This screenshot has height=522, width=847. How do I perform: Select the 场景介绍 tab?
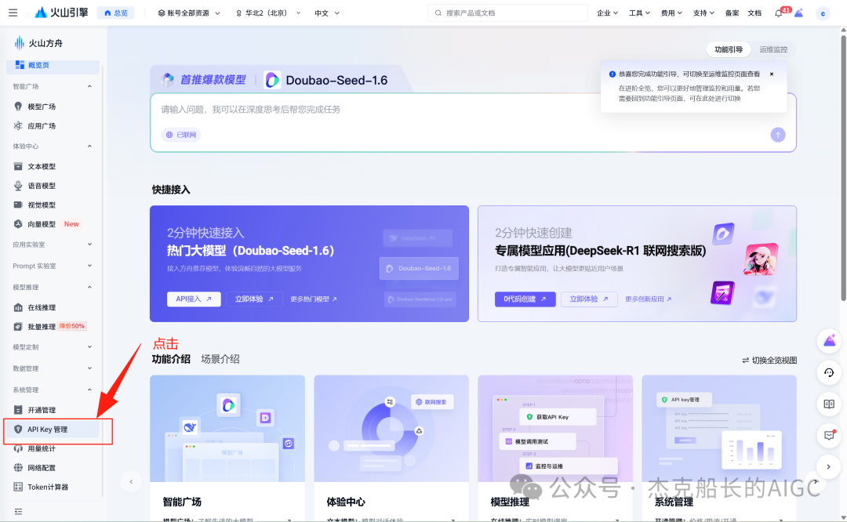[220, 359]
